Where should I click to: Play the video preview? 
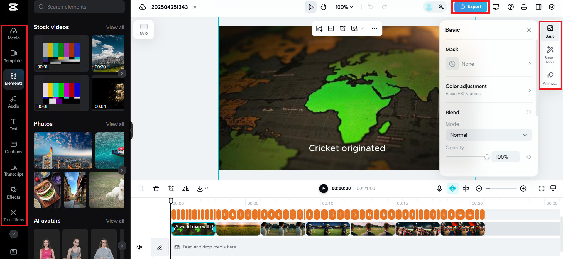[x=323, y=188]
